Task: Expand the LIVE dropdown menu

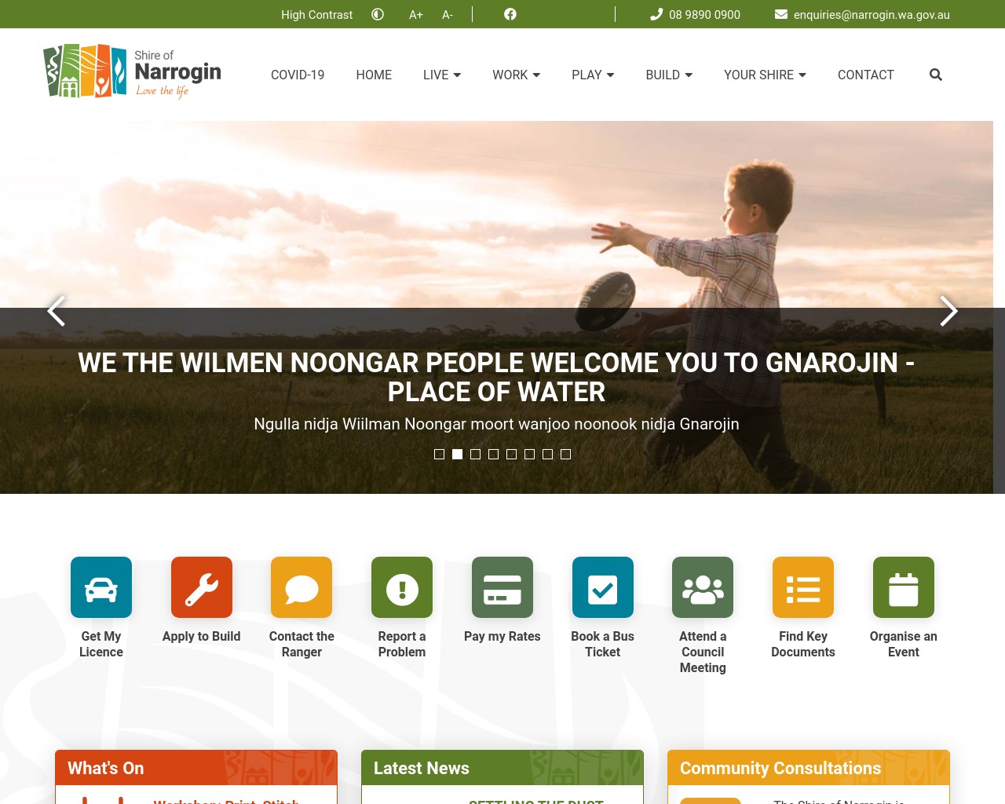Action: tap(441, 75)
